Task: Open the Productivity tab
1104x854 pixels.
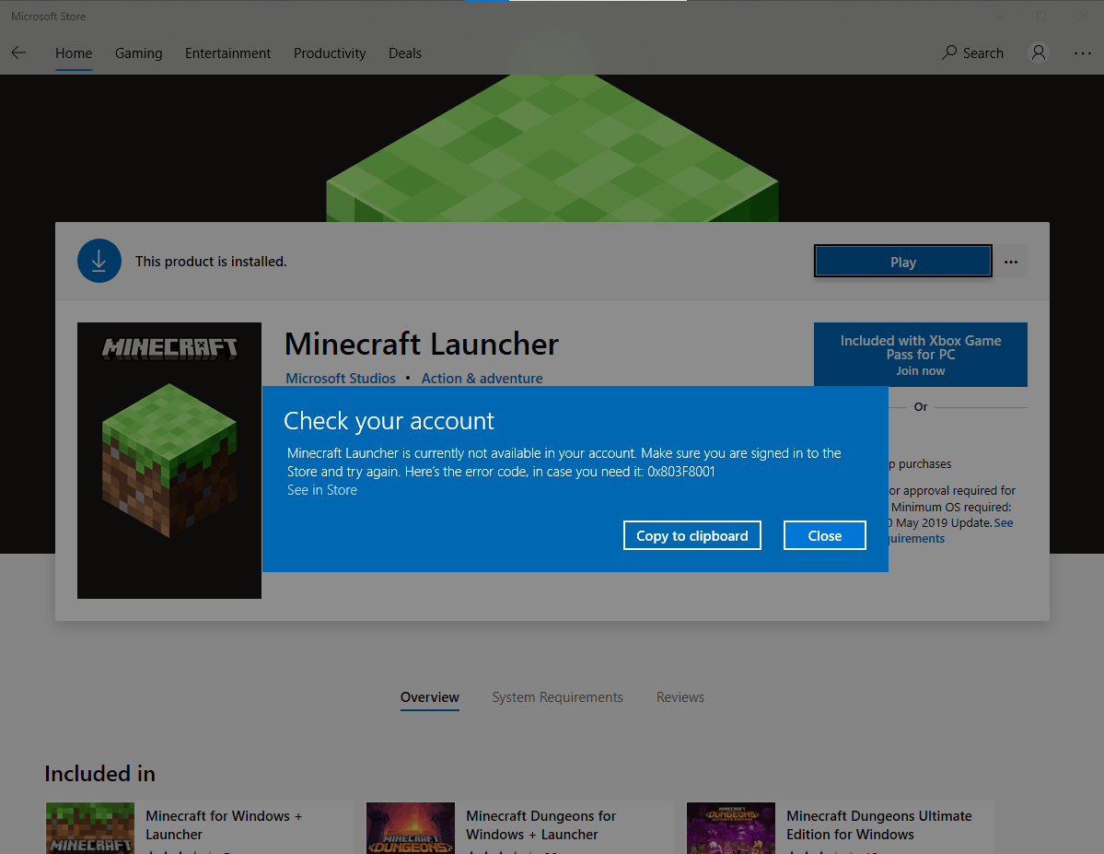Action: click(330, 53)
